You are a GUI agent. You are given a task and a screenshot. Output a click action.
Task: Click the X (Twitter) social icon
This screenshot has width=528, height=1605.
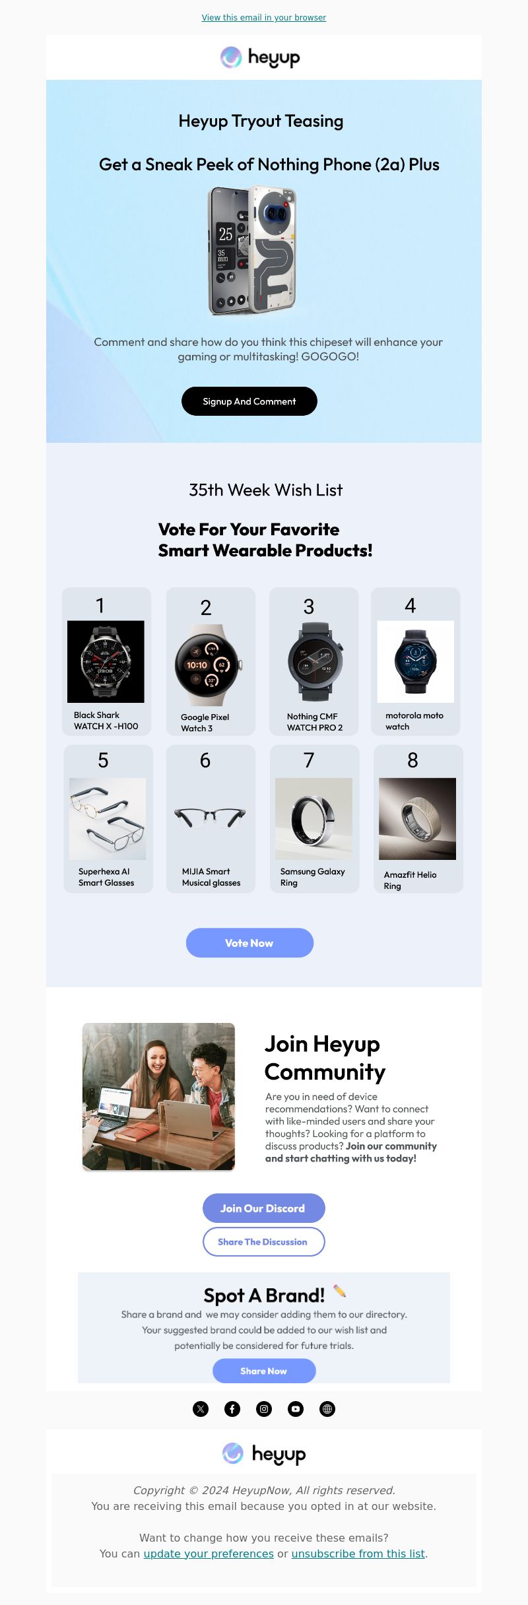pyautogui.click(x=201, y=1409)
